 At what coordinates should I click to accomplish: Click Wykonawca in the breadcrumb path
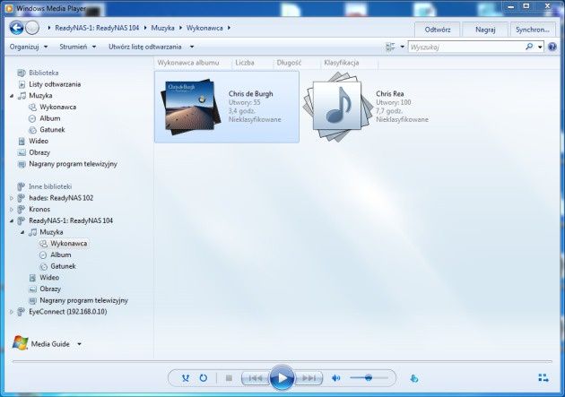204,28
